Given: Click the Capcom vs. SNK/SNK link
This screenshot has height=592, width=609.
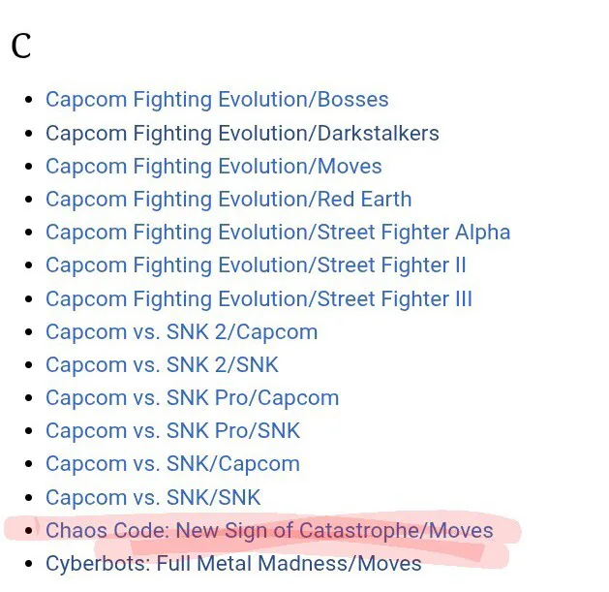Looking at the screenshot, I should [153, 498].
